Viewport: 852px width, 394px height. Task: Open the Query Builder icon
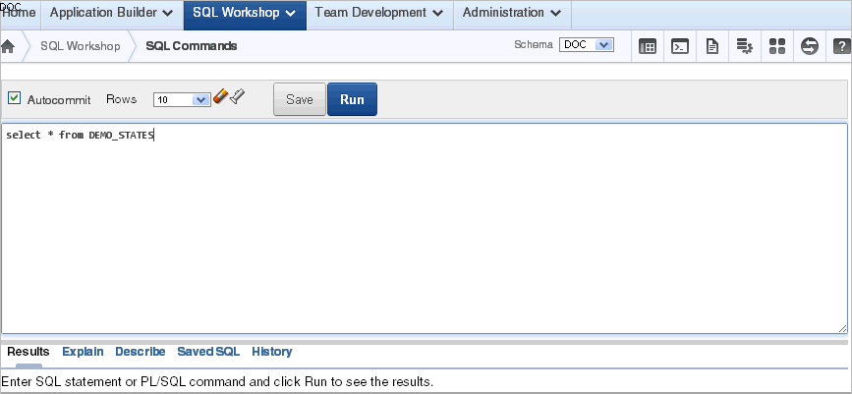coord(745,46)
